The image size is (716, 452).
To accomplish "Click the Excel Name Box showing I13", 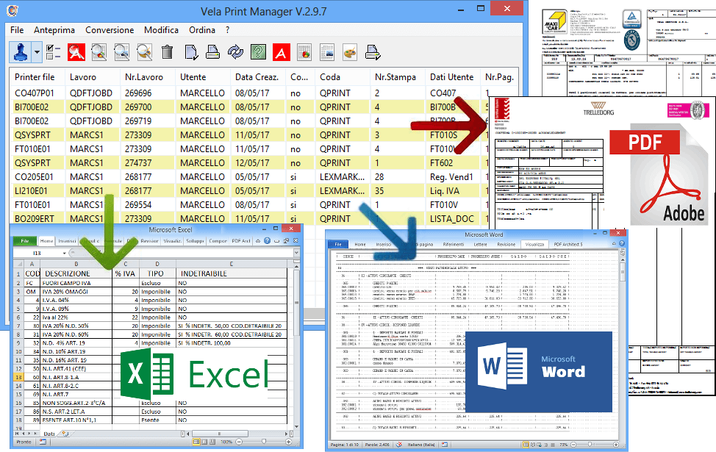I will click(x=37, y=253).
